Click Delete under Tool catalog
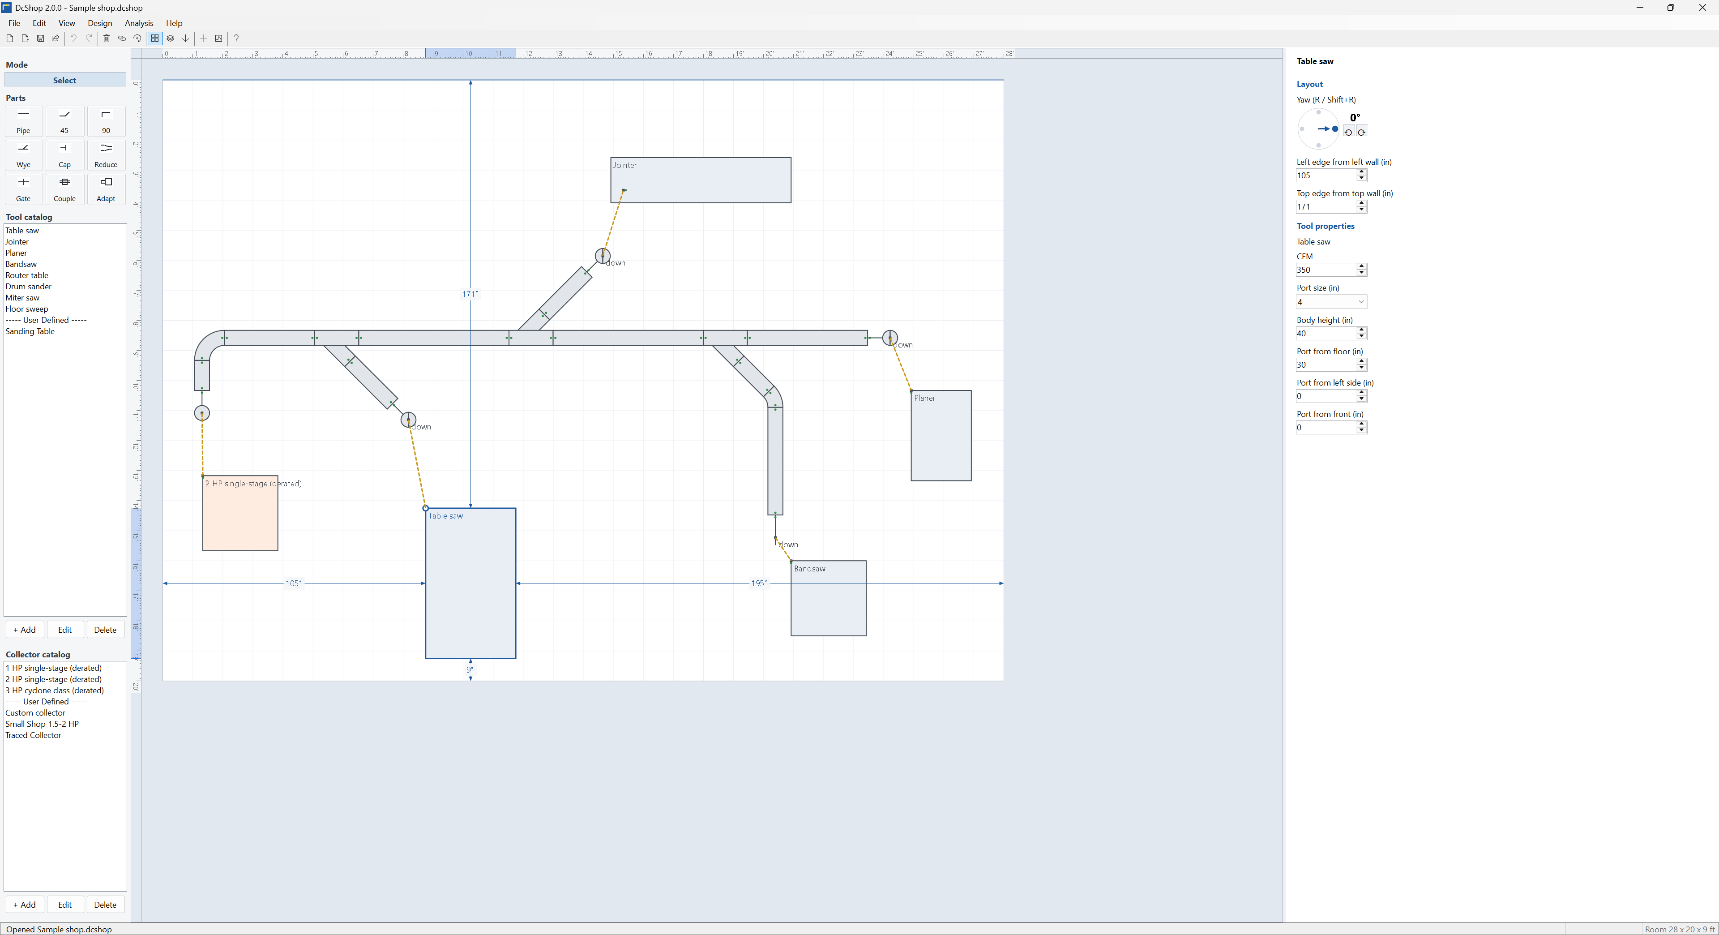This screenshot has width=1719, height=935. (106, 629)
